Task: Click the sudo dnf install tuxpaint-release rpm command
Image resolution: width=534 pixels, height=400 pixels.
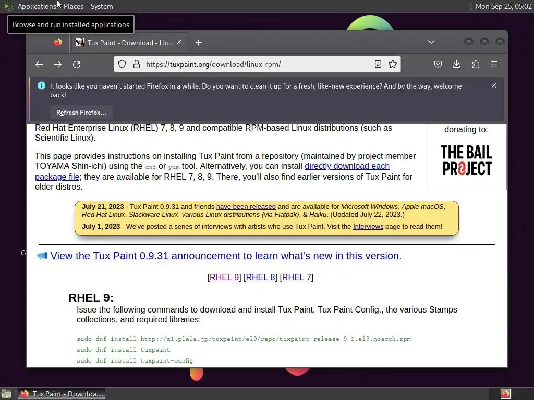Action: click(x=244, y=339)
